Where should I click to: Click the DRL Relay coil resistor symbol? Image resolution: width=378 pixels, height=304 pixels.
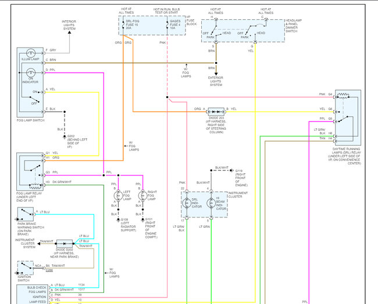click(343, 96)
